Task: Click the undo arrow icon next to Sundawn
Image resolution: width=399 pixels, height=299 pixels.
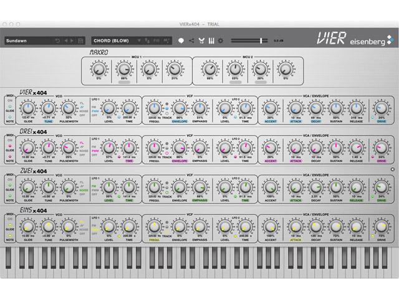Action: tap(57, 40)
